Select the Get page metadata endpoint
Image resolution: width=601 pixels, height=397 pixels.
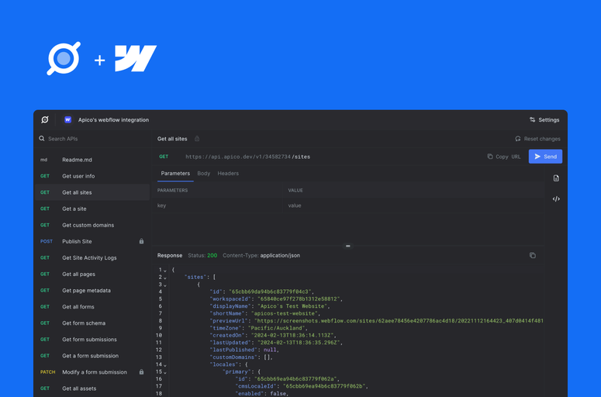coord(92,291)
